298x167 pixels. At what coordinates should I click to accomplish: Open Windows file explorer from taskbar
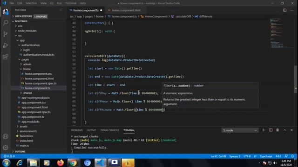(x=33, y=163)
